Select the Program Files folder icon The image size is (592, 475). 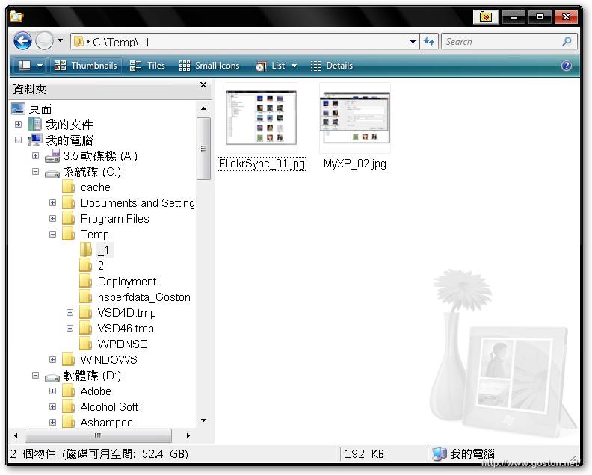pyautogui.click(x=68, y=218)
